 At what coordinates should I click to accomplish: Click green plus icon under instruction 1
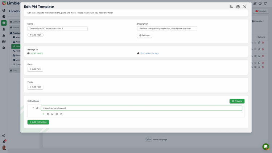[43, 114]
